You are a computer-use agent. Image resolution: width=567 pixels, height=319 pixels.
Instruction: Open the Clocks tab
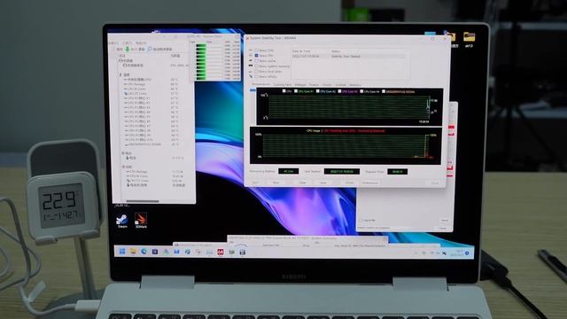327,85
